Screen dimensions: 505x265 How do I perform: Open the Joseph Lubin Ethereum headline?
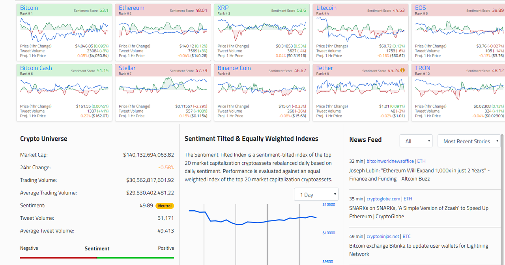coord(419,174)
